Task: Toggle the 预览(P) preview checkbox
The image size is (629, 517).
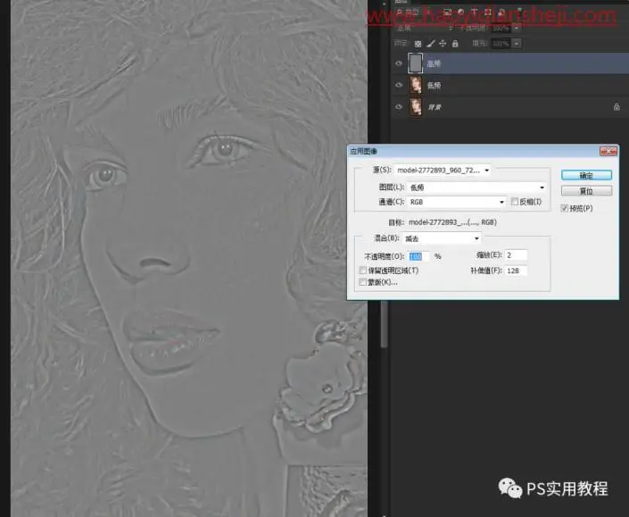Action: [x=565, y=208]
